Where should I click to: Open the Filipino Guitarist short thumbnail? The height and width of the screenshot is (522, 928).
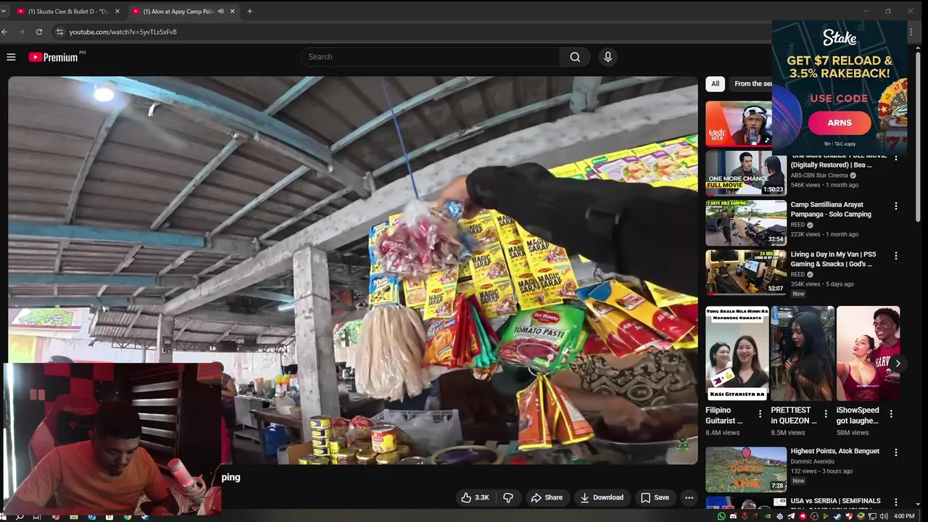[x=737, y=353]
